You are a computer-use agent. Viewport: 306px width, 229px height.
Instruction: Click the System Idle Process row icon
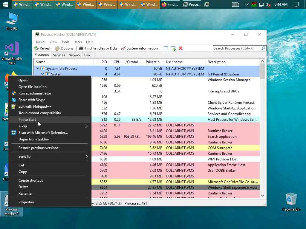pyautogui.click(x=42, y=69)
